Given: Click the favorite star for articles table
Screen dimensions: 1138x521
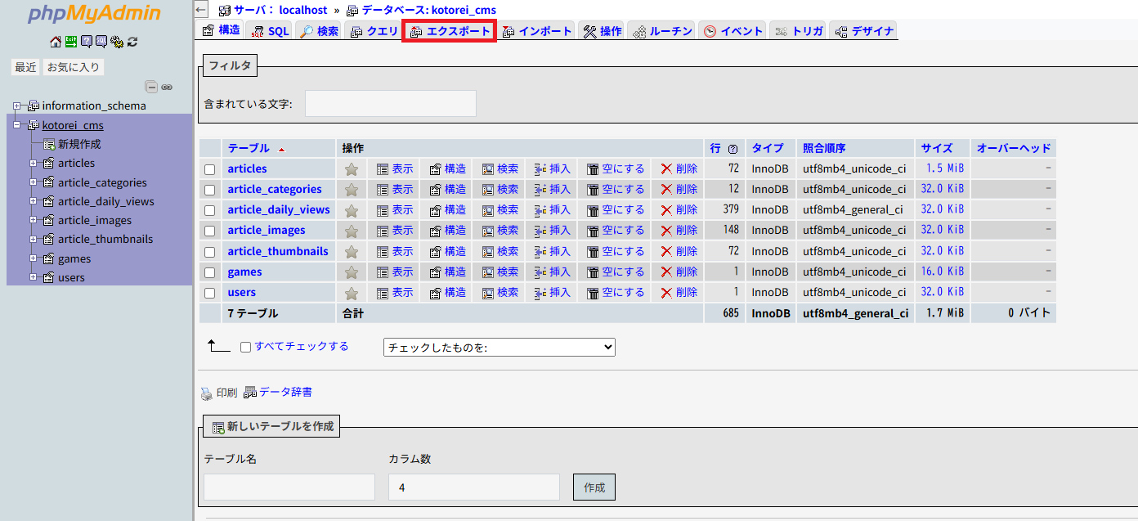Looking at the screenshot, I should 352,169.
